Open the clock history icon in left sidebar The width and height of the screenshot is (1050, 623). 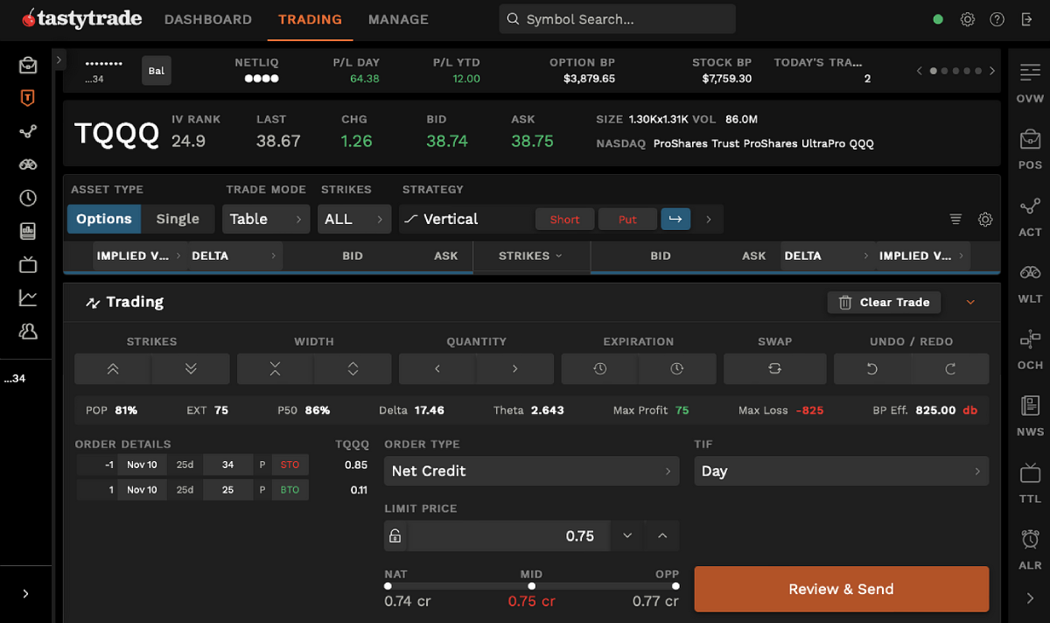[x=28, y=198]
